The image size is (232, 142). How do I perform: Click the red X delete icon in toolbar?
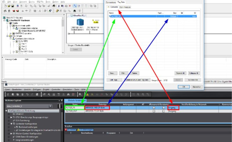coord(69,6)
